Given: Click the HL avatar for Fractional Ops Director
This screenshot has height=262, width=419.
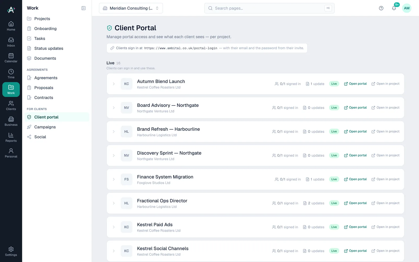Looking at the screenshot, I should pyautogui.click(x=126, y=203).
